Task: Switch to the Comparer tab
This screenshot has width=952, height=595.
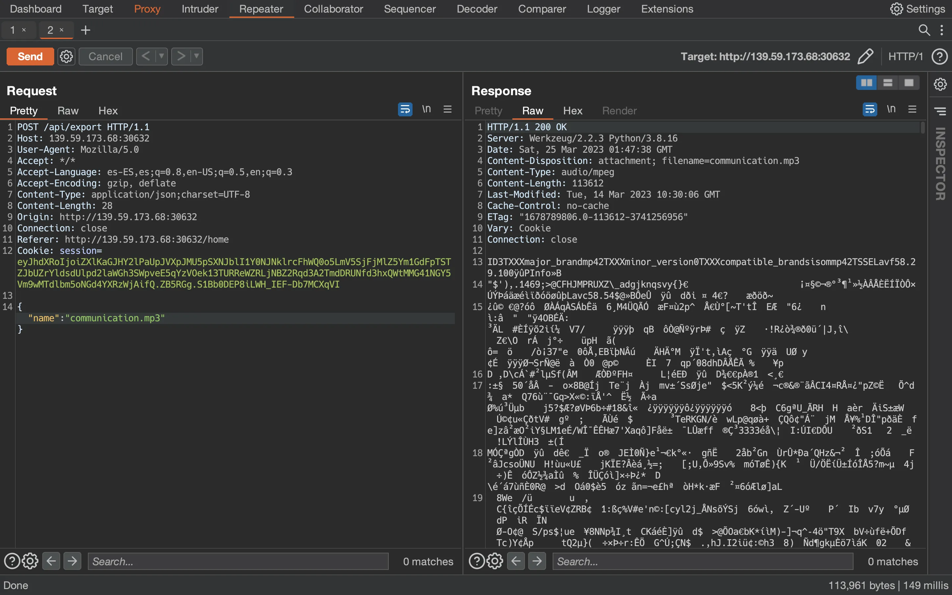Action: pos(542,9)
